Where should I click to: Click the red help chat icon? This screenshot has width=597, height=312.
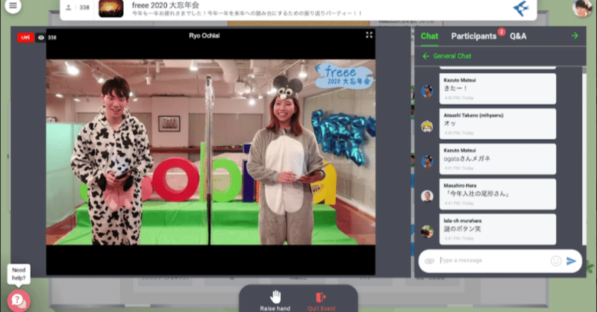[18, 301]
